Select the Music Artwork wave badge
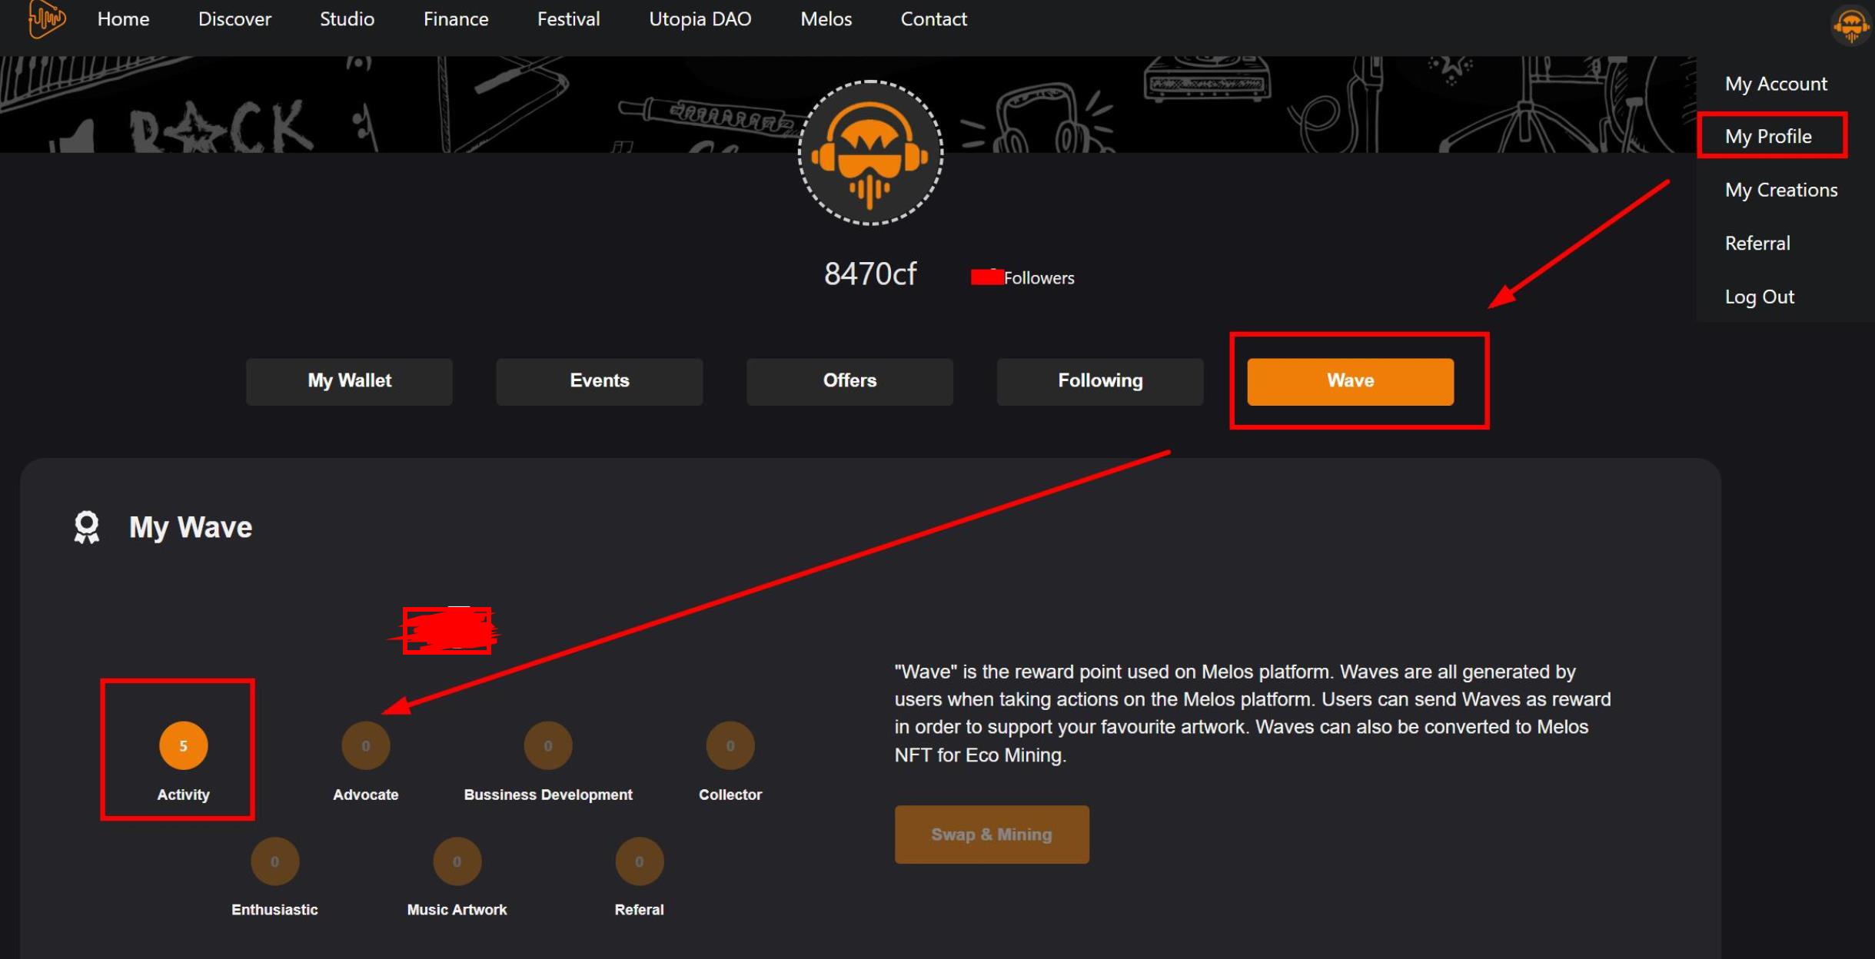The image size is (1875, 959). point(457,861)
